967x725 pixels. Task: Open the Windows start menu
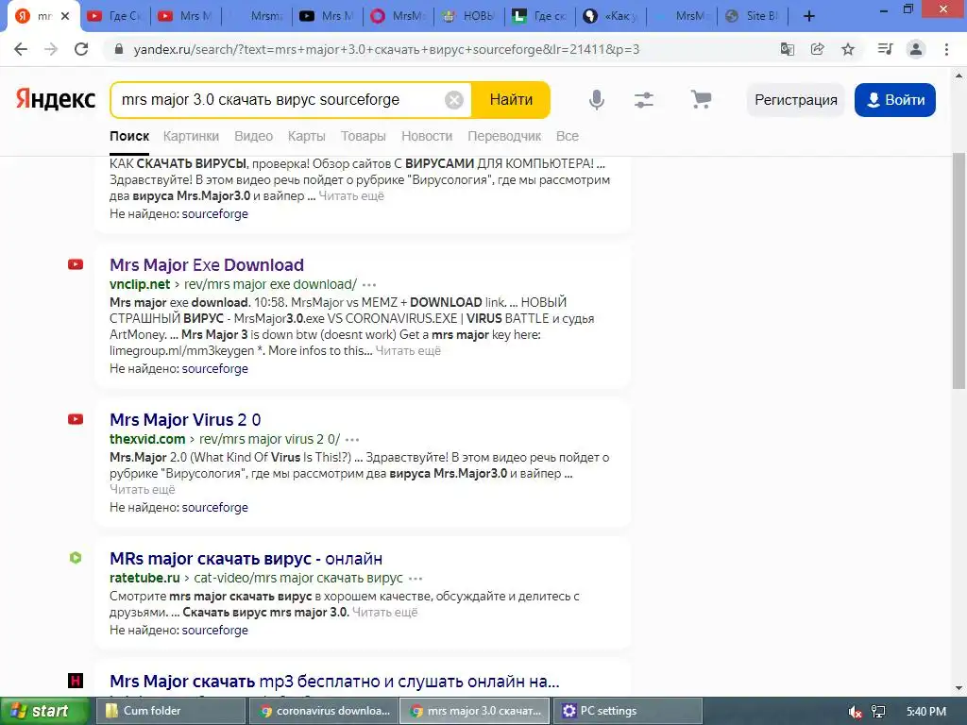[44, 711]
